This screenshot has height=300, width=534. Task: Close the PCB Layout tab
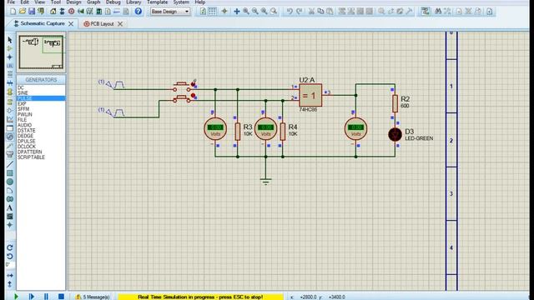(120, 24)
